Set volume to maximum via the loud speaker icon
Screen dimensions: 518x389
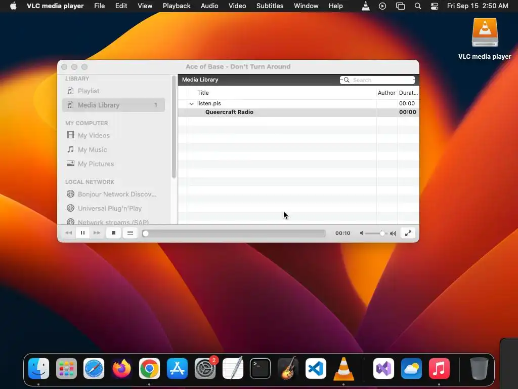coord(393,233)
